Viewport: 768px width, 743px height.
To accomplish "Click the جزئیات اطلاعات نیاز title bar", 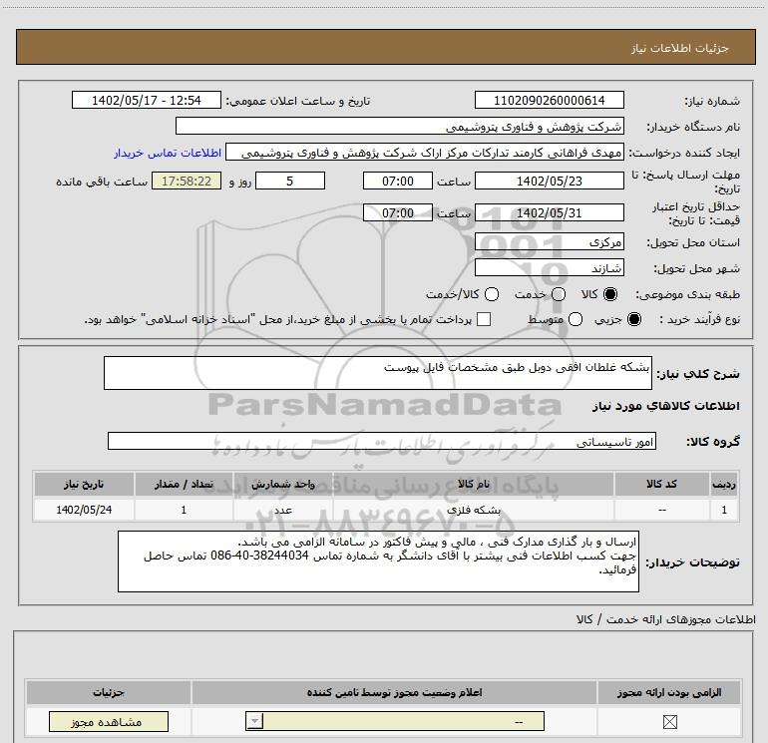I will click(386, 48).
